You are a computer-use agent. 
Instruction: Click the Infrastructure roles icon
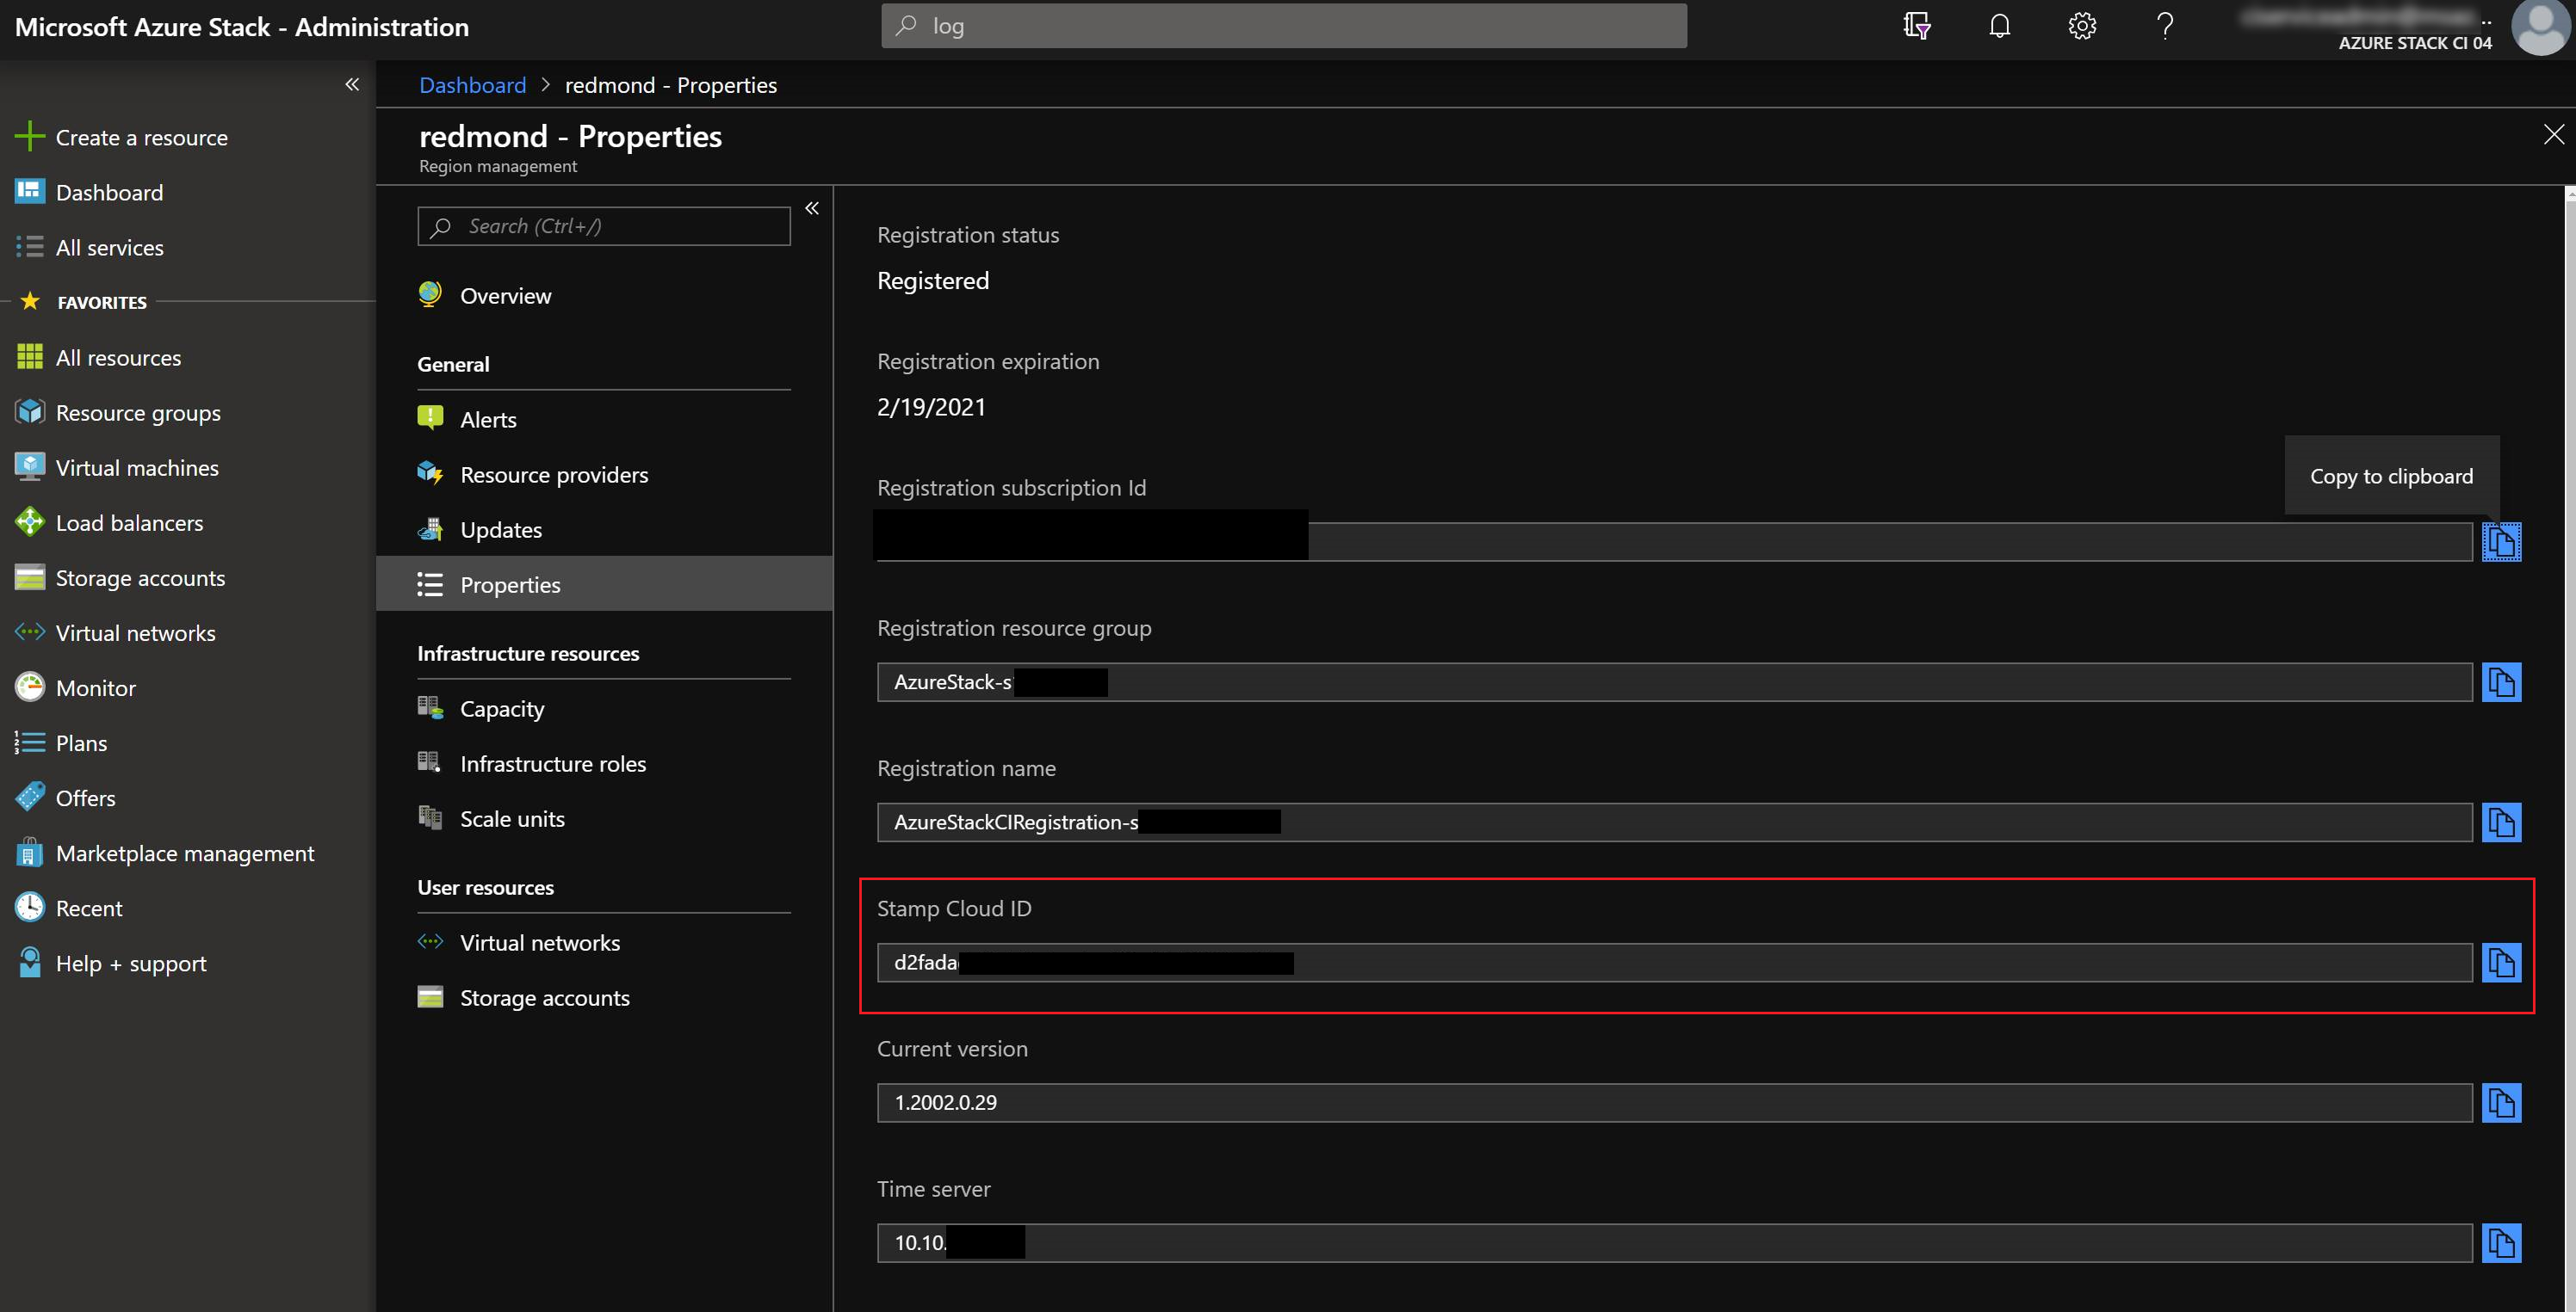tap(430, 761)
